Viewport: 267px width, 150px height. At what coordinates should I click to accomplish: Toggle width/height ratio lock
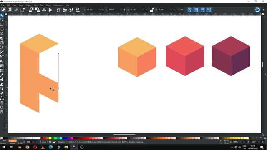(x=151, y=10)
